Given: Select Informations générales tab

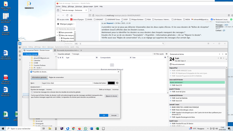Looking at the screenshot, I should click(x=39, y=78).
